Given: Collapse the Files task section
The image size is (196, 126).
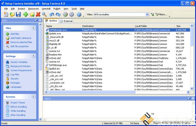Looking at the screenshot, I should pos(33,28).
